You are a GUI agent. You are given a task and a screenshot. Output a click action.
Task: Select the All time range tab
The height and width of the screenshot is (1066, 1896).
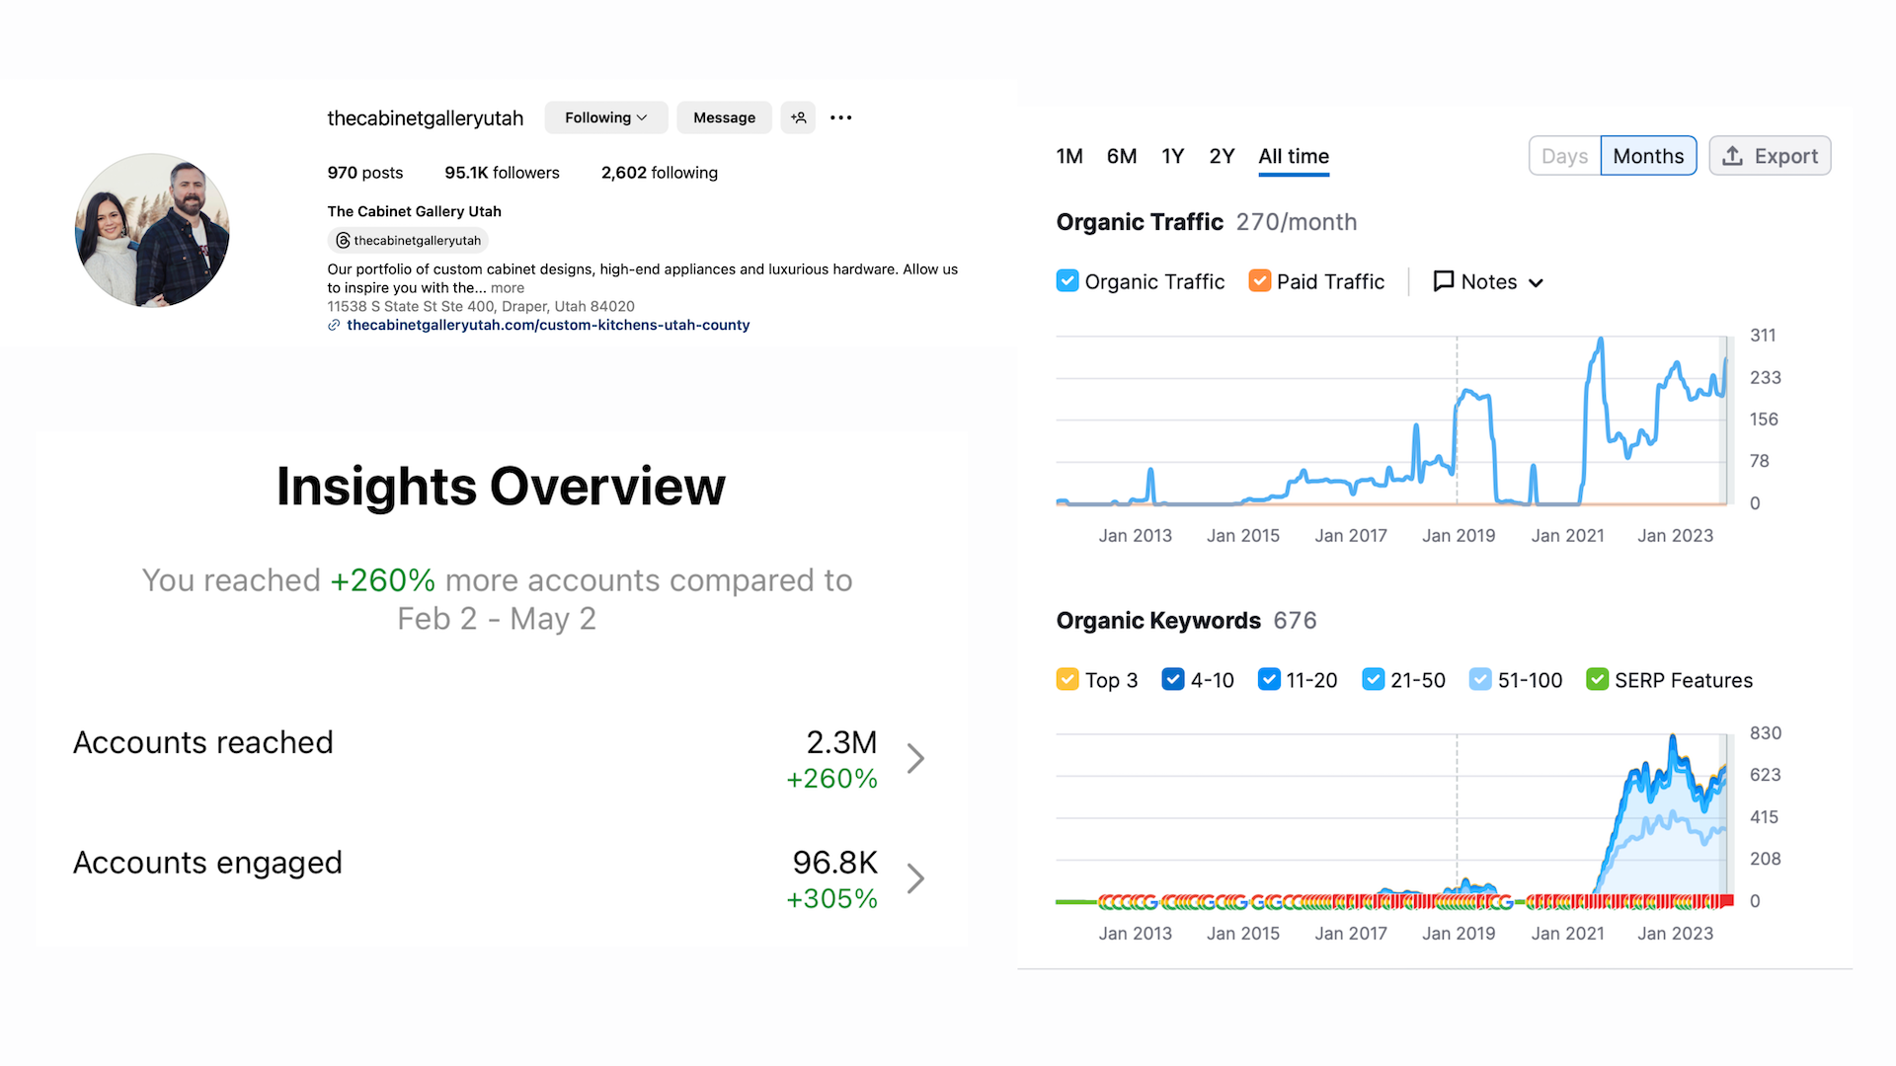pos(1294,157)
